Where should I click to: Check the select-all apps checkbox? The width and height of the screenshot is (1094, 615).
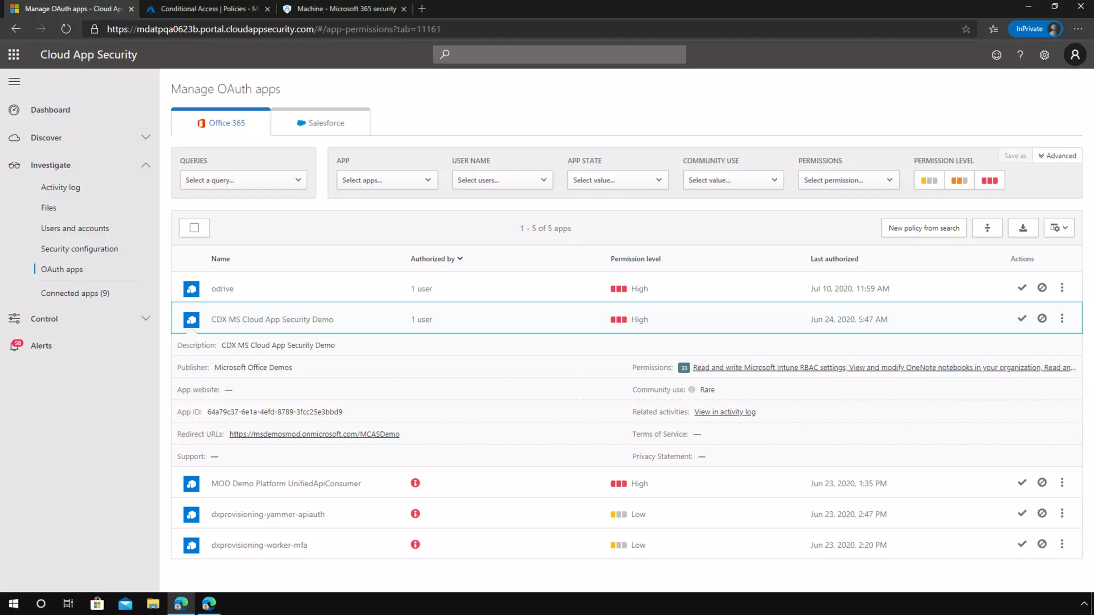(x=194, y=228)
